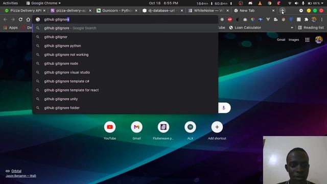Switch to the Pizza Delivery API tab
Screen dimensions: 327x184
(25, 10)
